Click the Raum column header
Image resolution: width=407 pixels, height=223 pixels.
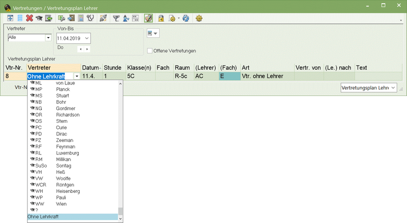coord(184,68)
